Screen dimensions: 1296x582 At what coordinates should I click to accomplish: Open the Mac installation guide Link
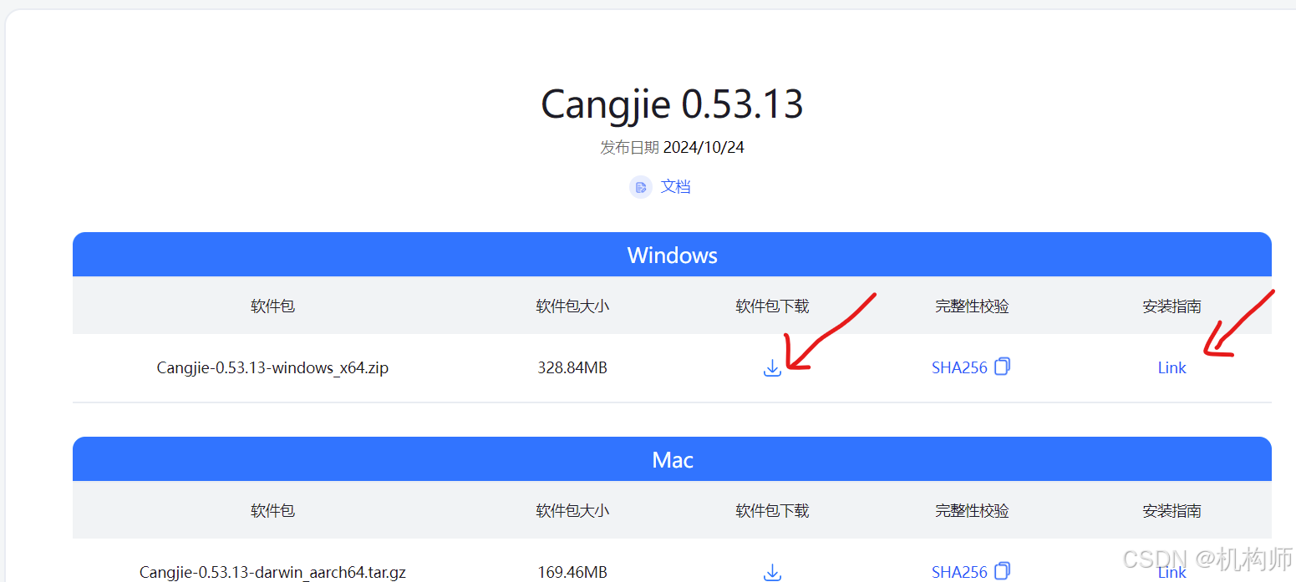coord(1171,572)
